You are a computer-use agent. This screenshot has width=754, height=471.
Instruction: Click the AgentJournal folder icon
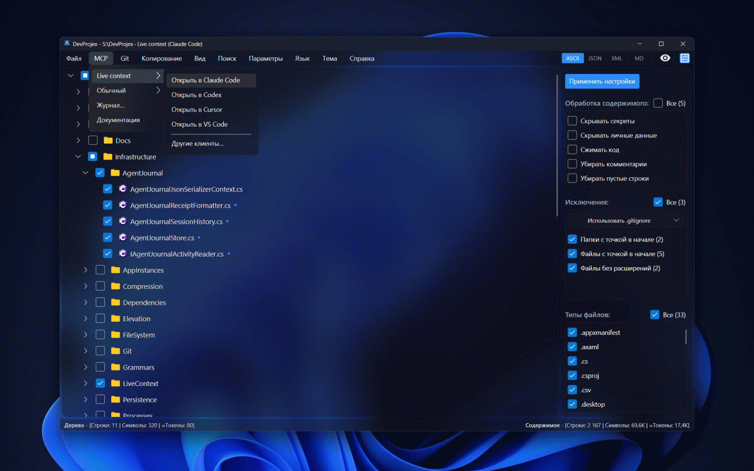(115, 172)
